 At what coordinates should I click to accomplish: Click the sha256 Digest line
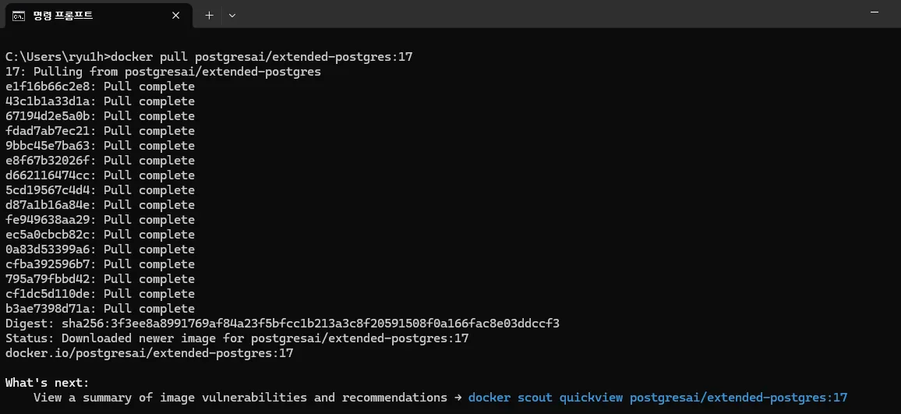coord(282,324)
